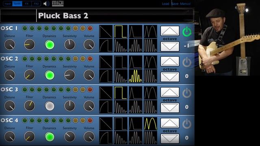Viewport: 260px width, 146px height.
Task: Select the double-hump waveform for OSC 1
Action: click(150, 32)
